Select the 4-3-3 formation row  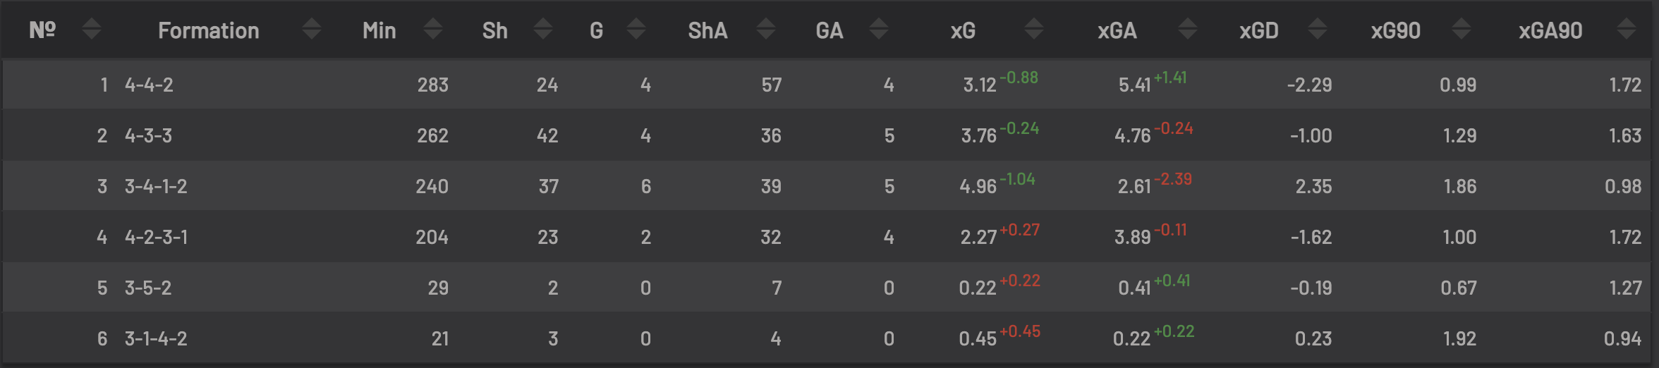point(827,135)
